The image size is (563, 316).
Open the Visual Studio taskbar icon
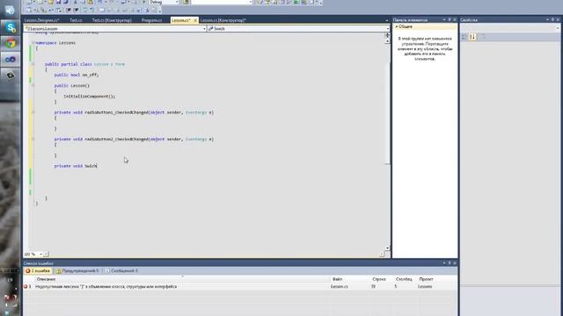[x=11, y=60]
